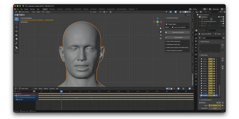Clear the target Mesh field with X
The height and width of the screenshot is (119, 239).
pos(188,27)
